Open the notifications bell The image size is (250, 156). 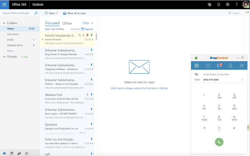point(218,4)
